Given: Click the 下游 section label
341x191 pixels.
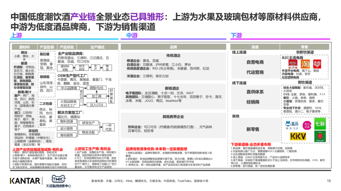Looking at the screenshot, I should (236, 35).
